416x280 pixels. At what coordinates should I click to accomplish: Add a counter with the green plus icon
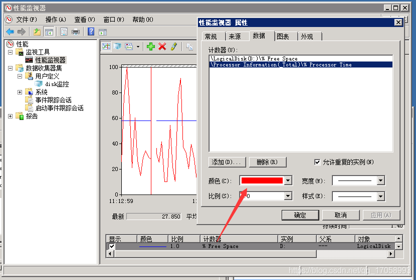151,46
